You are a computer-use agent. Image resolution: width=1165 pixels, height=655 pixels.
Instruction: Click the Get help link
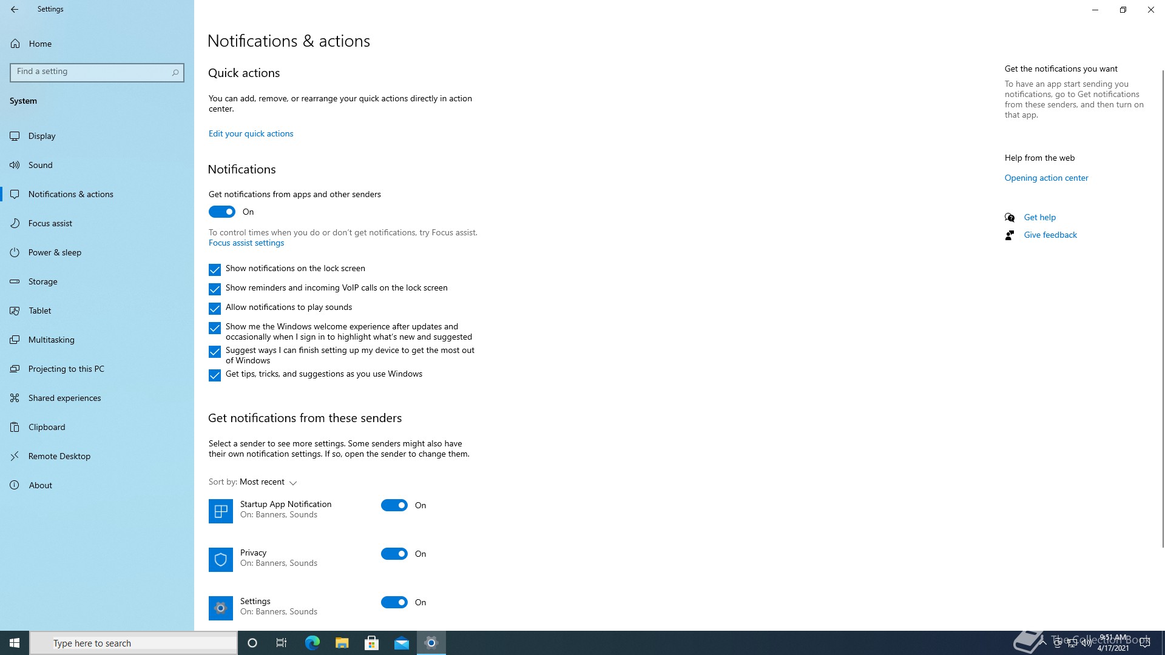point(1039,217)
